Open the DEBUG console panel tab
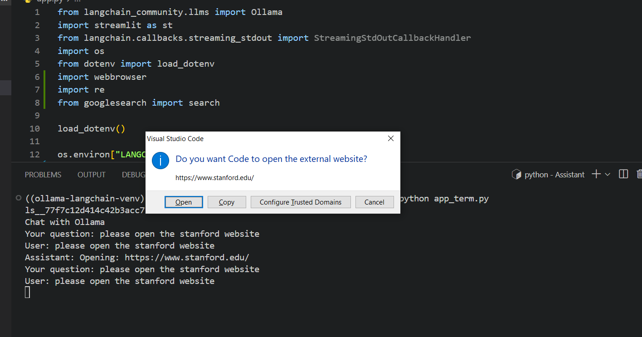642x337 pixels. tap(133, 175)
